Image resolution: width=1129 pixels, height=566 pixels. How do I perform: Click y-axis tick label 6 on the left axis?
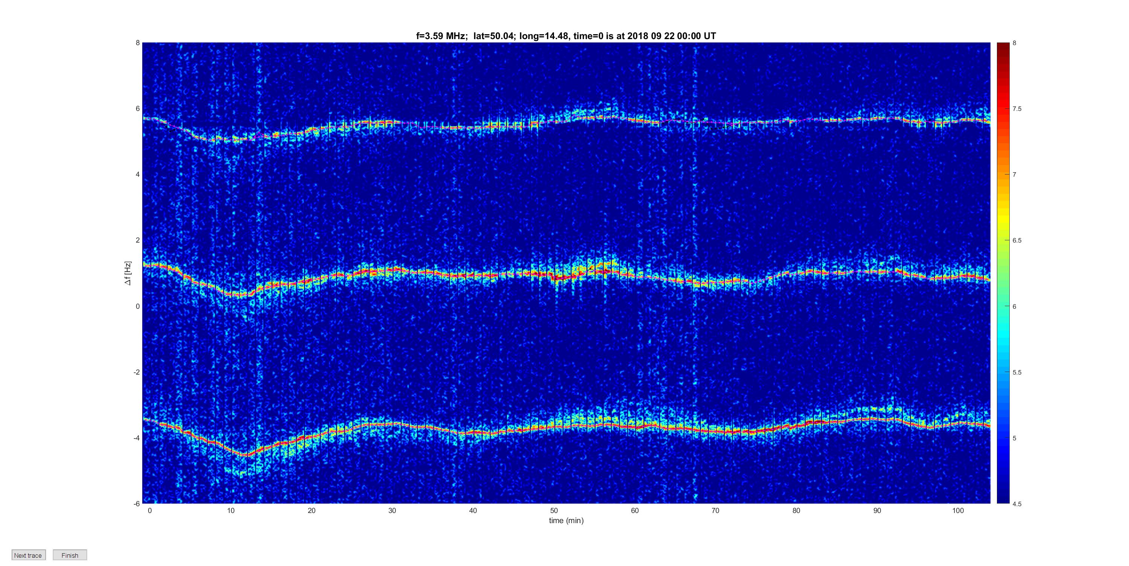pos(138,109)
